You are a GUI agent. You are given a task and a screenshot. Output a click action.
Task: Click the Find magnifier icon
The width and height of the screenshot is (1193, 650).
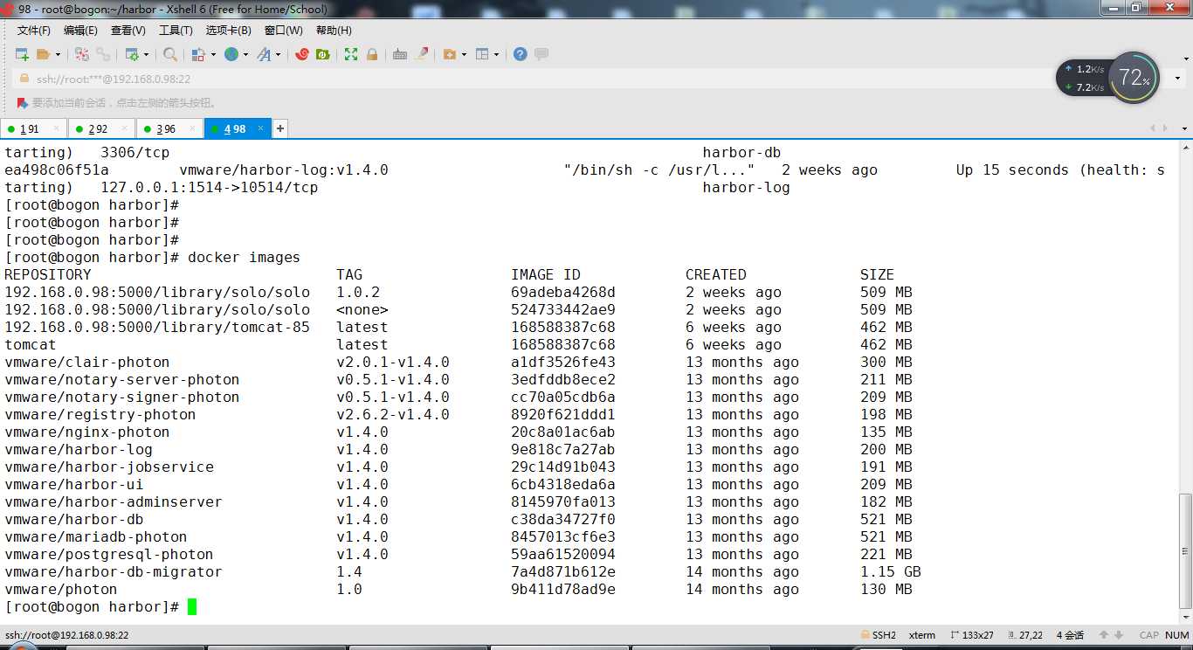click(x=170, y=54)
